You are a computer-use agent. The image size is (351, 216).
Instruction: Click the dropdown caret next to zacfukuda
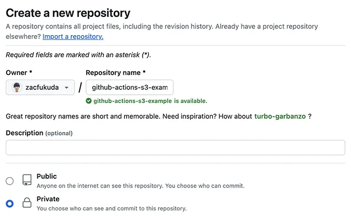pyautogui.click(x=66, y=88)
